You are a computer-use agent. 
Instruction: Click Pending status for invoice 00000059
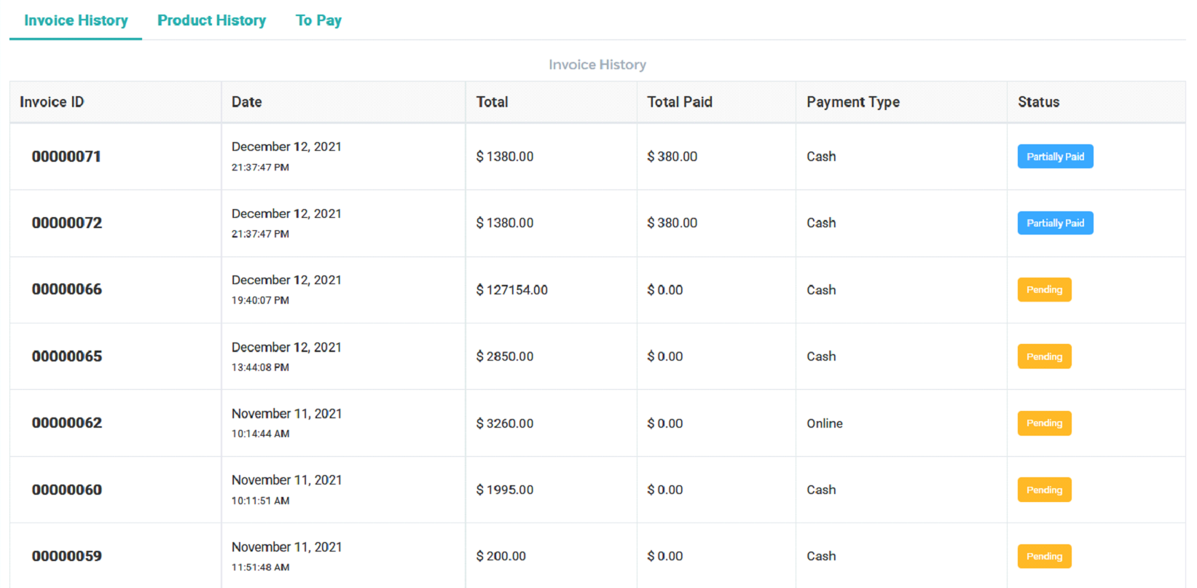(x=1043, y=556)
